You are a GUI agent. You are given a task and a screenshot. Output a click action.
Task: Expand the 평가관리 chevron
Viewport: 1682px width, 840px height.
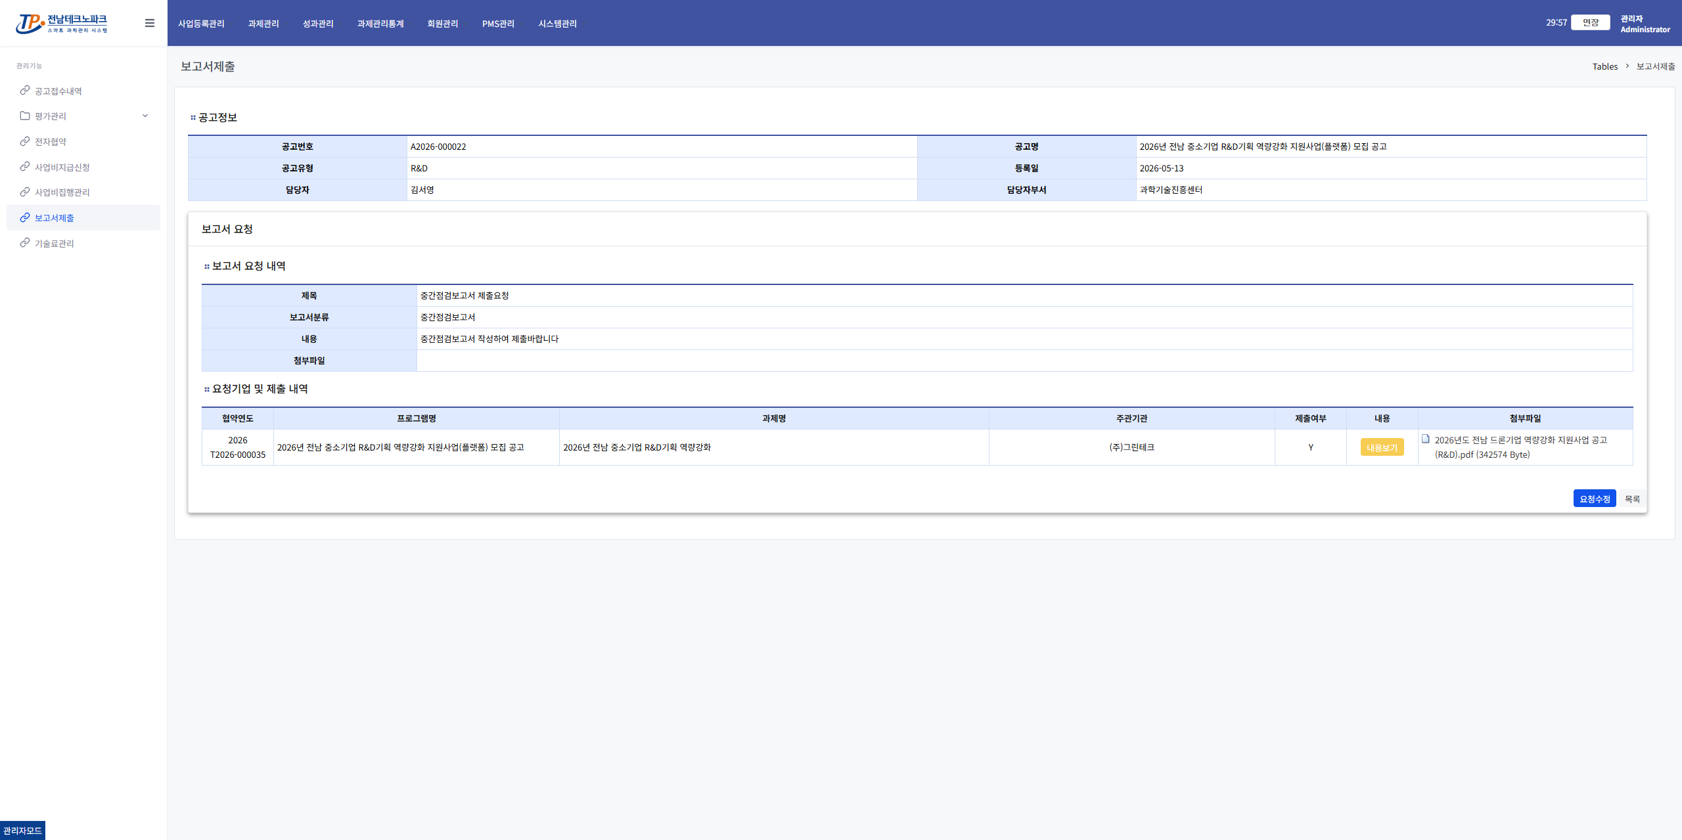[145, 116]
